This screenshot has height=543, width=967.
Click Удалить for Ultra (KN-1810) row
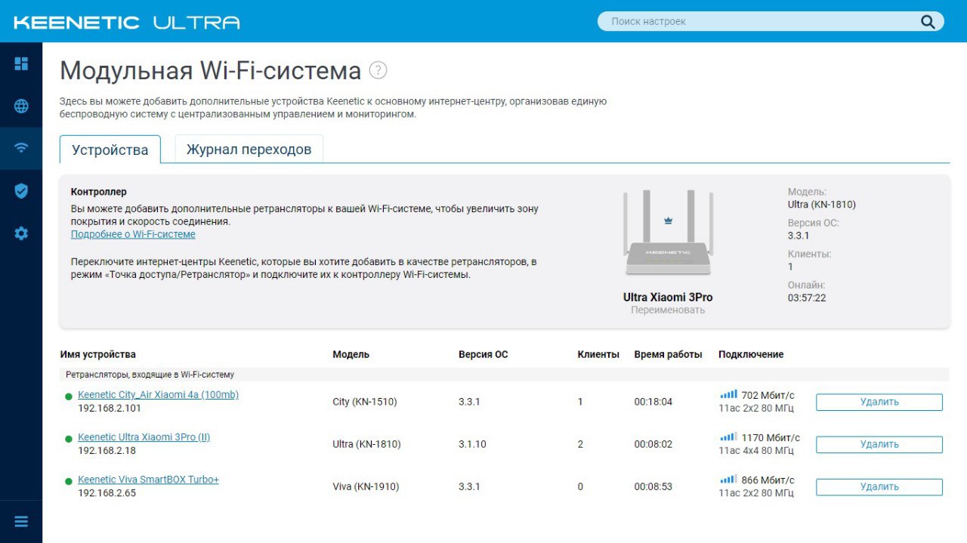[879, 444]
